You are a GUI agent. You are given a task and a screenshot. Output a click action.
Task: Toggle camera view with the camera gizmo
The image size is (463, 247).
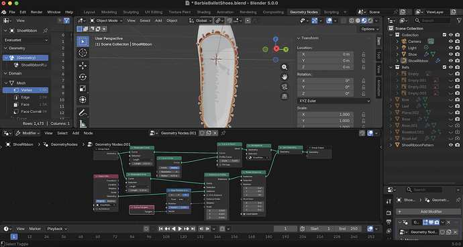click(285, 87)
